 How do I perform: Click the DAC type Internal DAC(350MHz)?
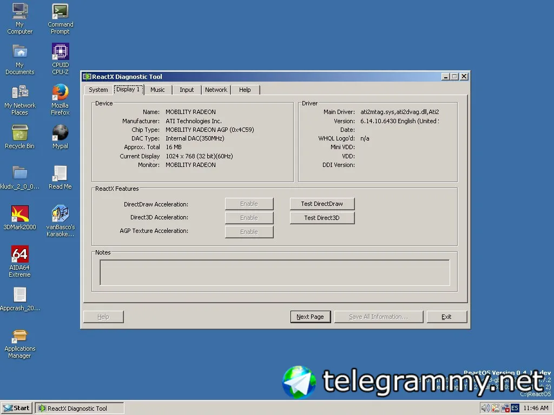195,138
